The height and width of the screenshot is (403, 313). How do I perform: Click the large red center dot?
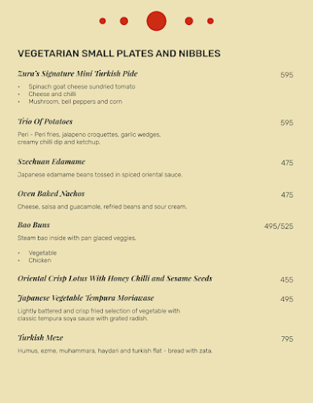156,21
